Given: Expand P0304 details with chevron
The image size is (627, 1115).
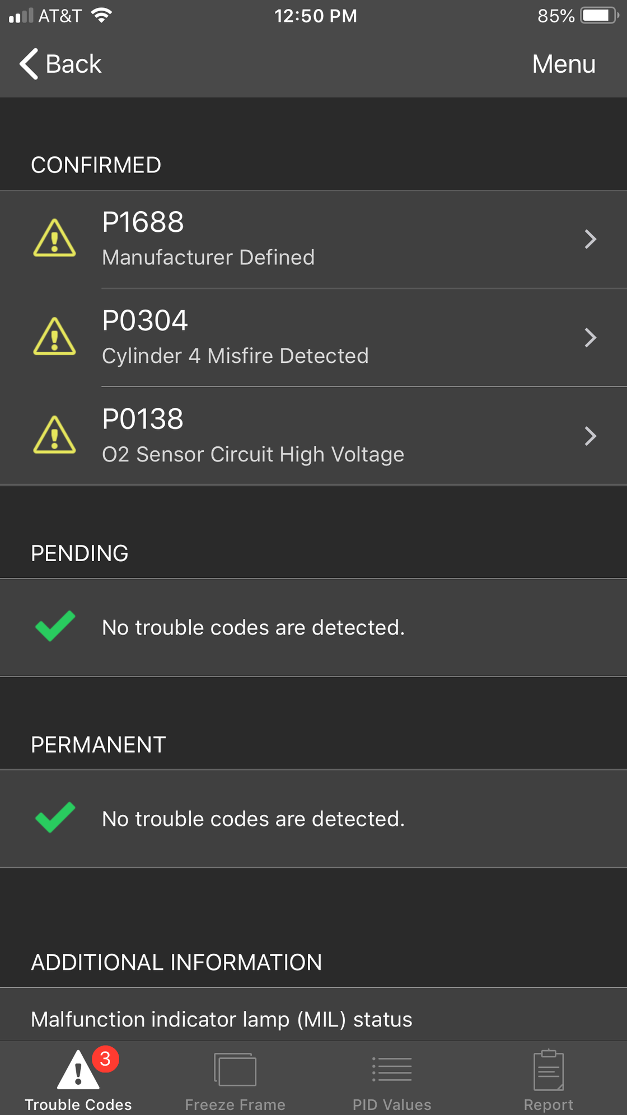Looking at the screenshot, I should [591, 338].
